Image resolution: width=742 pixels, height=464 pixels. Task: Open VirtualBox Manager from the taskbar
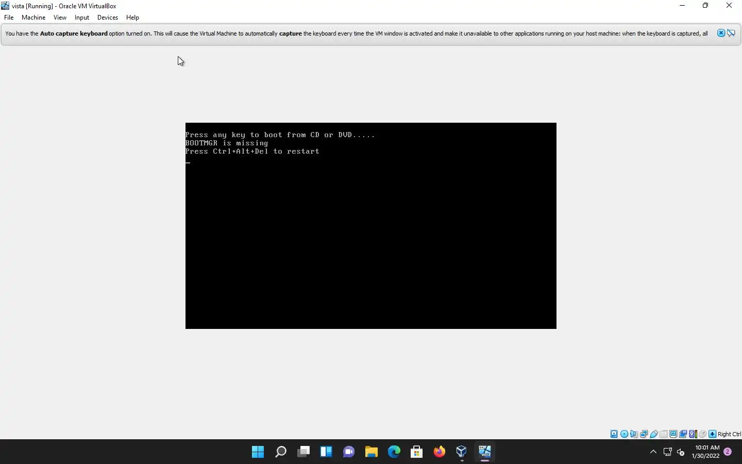click(462, 452)
